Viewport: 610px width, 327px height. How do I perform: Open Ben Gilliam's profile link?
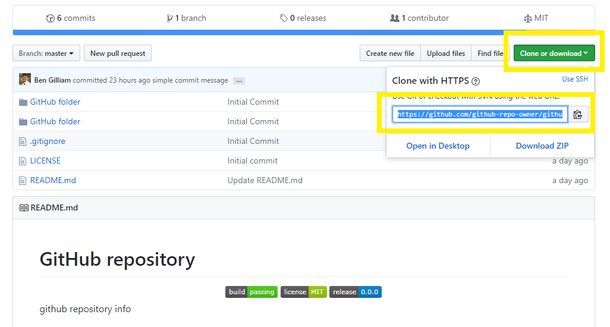pos(52,80)
